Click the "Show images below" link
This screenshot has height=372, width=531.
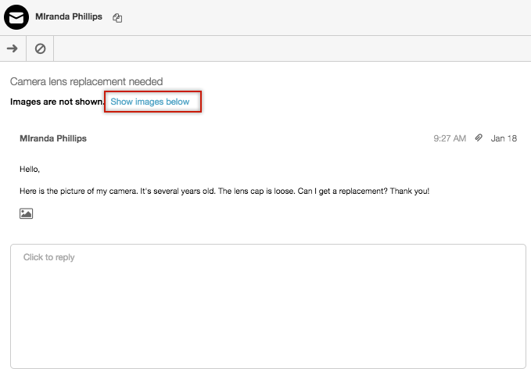[x=149, y=102]
